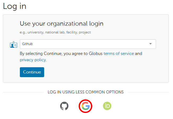This screenshot has width=173, height=119.
Task: Click empty panel space right of the Continue button
Action: [105, 72]
